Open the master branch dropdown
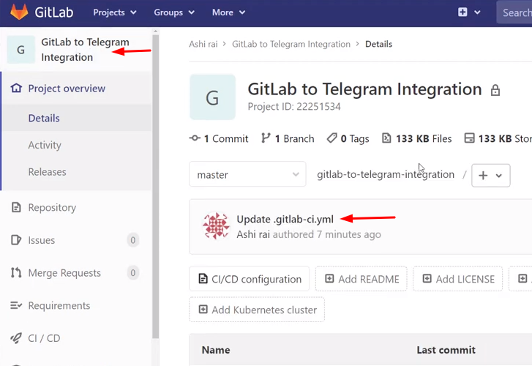This screenshot has width=532, height=366. point(247,174)
